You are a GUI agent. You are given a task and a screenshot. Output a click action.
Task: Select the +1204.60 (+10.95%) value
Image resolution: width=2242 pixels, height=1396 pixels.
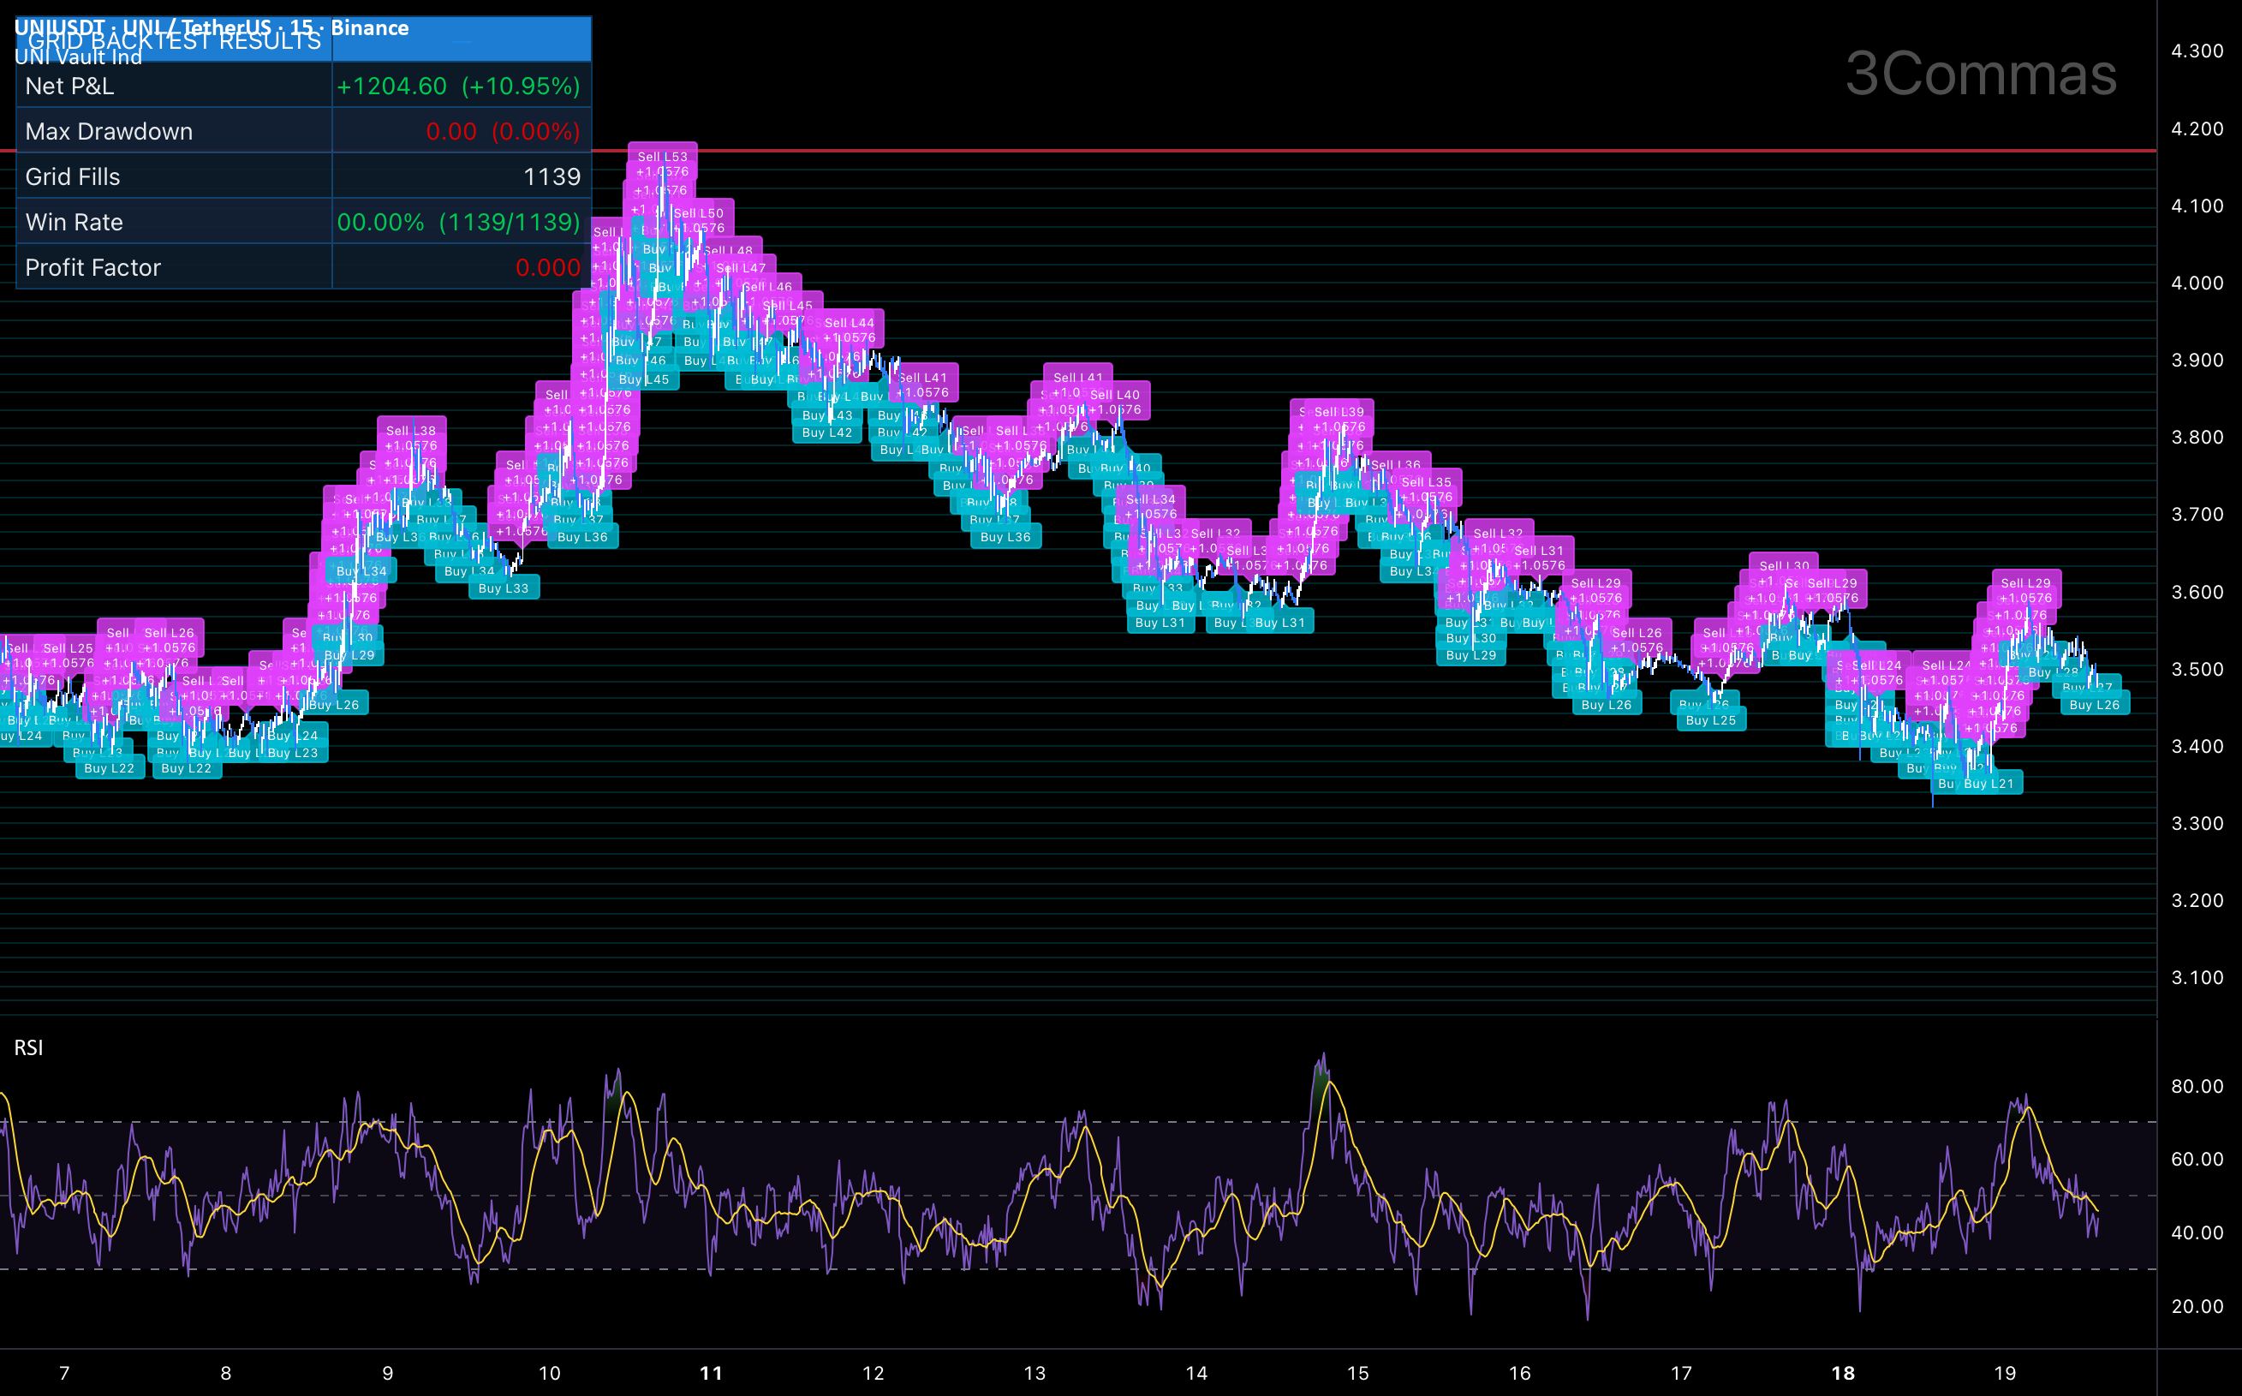click(x=459, y=86)
